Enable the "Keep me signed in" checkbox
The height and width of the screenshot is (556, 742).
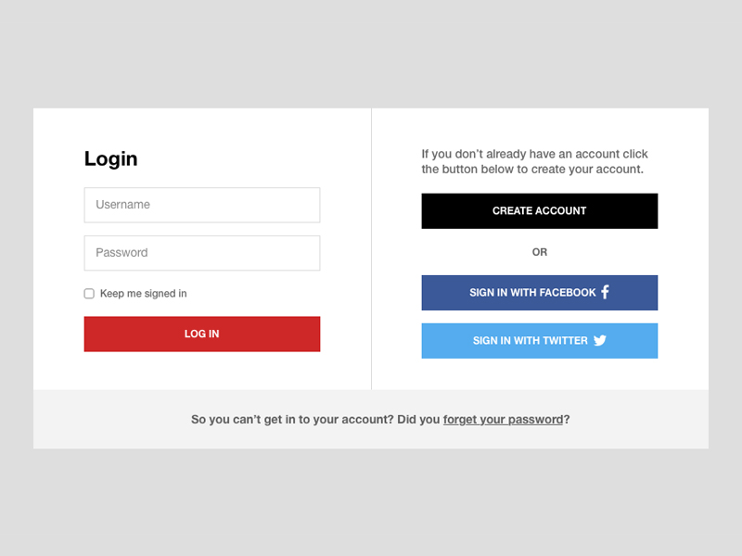88,293
